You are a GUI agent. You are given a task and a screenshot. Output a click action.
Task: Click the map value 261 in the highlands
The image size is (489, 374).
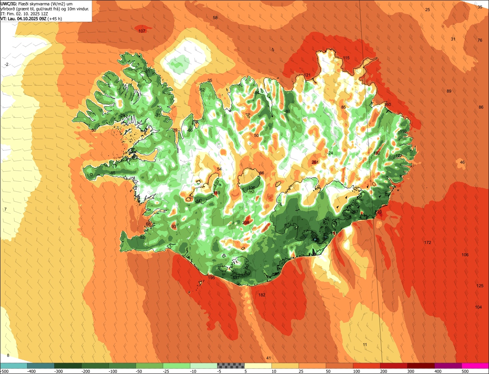(315, 162)
